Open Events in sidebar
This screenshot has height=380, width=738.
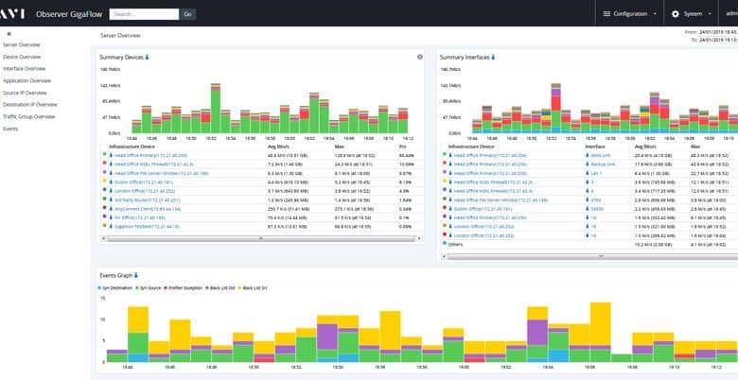(x=10, y=129)
